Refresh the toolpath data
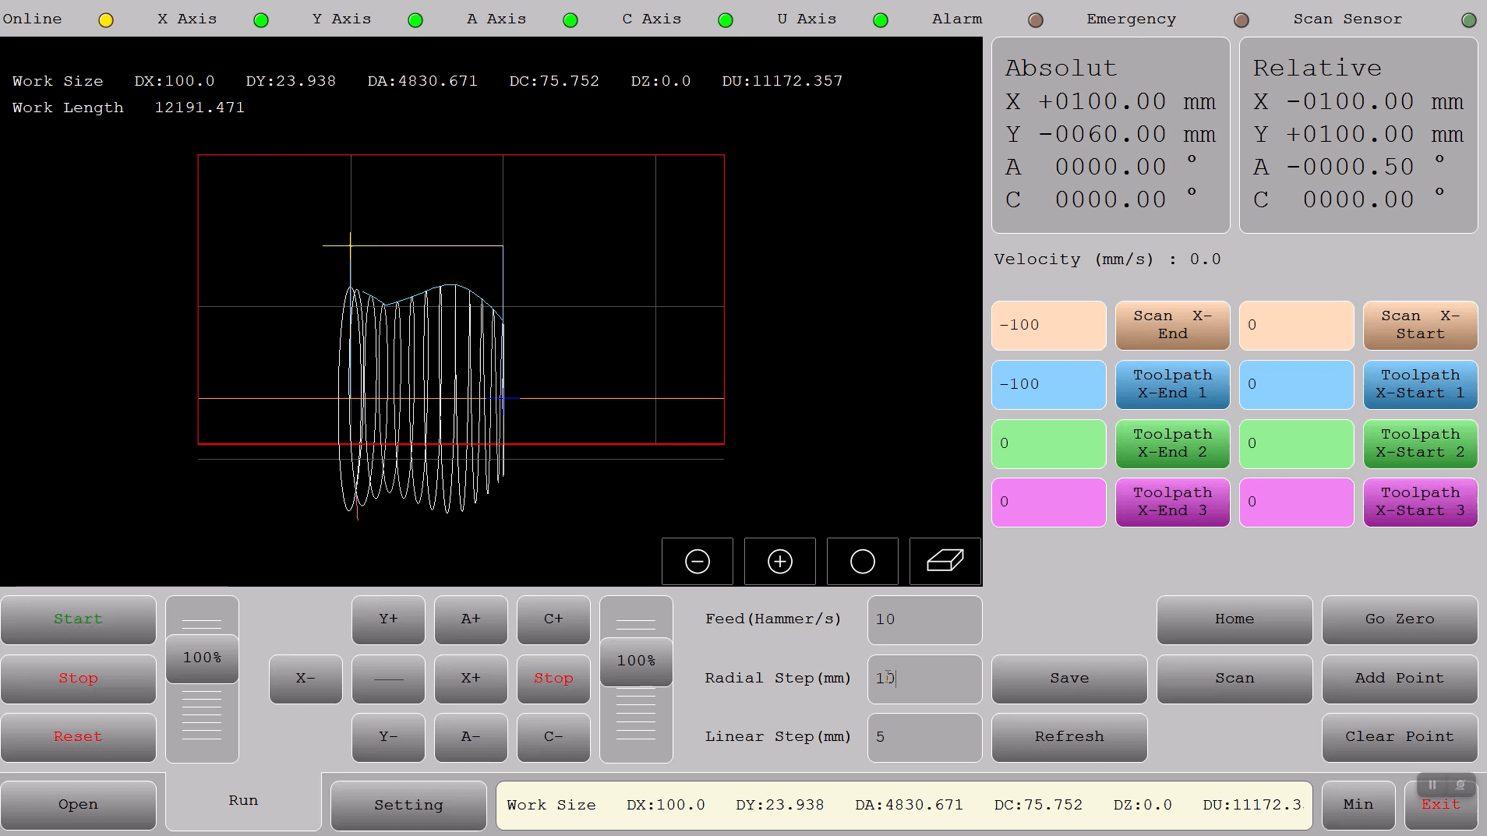This screenshot has height=836, width=1487. (1068, 737)
